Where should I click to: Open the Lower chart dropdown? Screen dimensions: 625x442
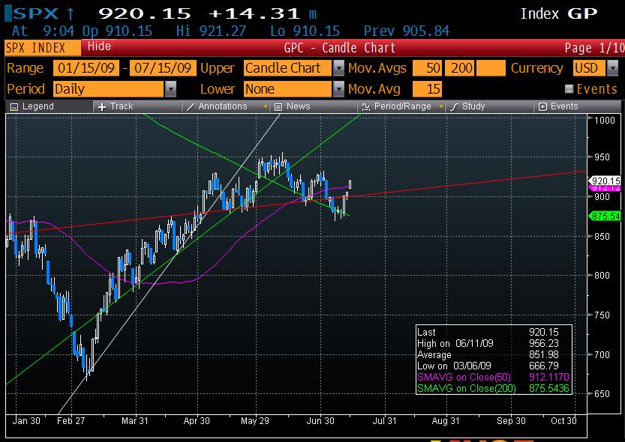click(339, 89)
